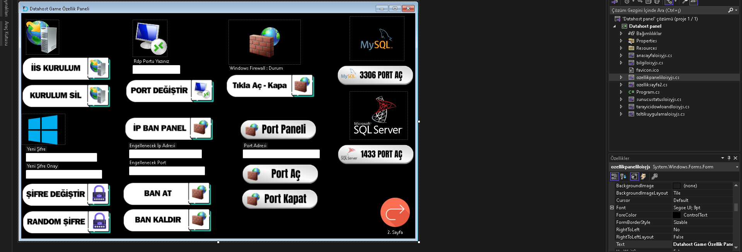Select the Windows logo picture box

43,129
